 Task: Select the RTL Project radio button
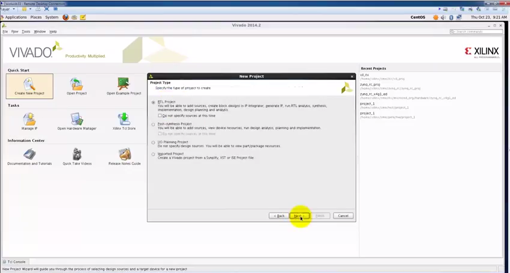[153, 102]
